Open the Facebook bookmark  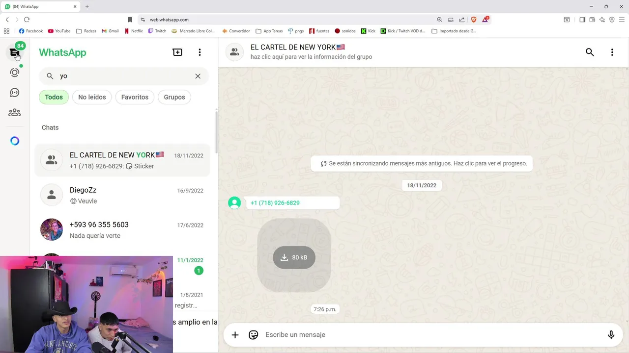31,31
